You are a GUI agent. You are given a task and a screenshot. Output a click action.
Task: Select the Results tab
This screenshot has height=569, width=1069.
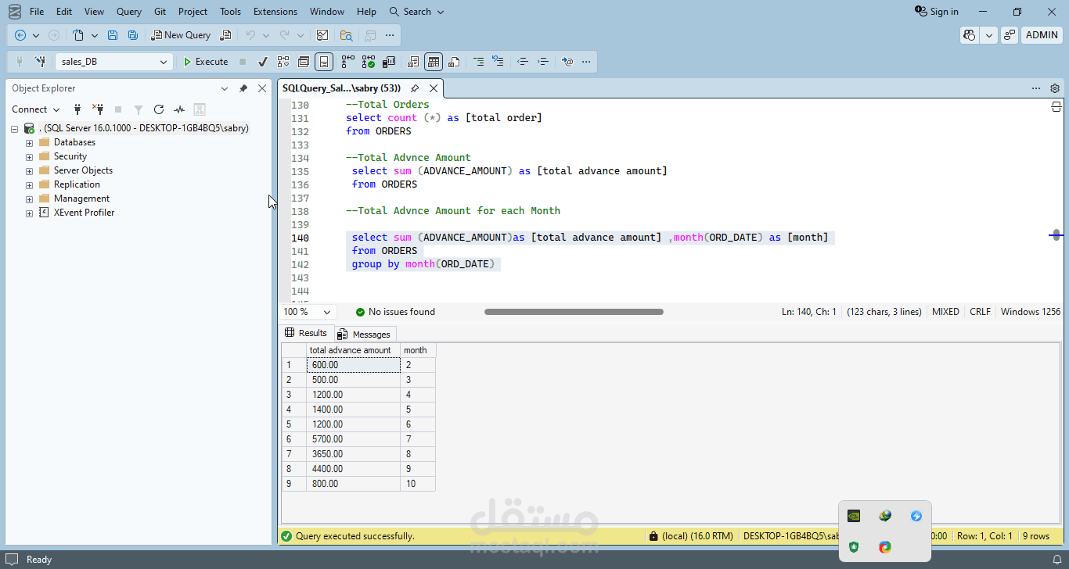point(307,333)
